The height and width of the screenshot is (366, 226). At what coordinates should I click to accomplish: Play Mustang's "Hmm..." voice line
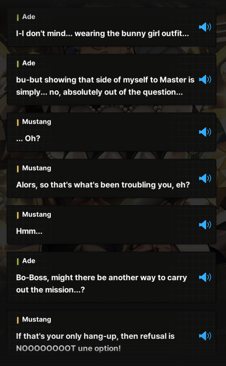(x=205, y=225)
